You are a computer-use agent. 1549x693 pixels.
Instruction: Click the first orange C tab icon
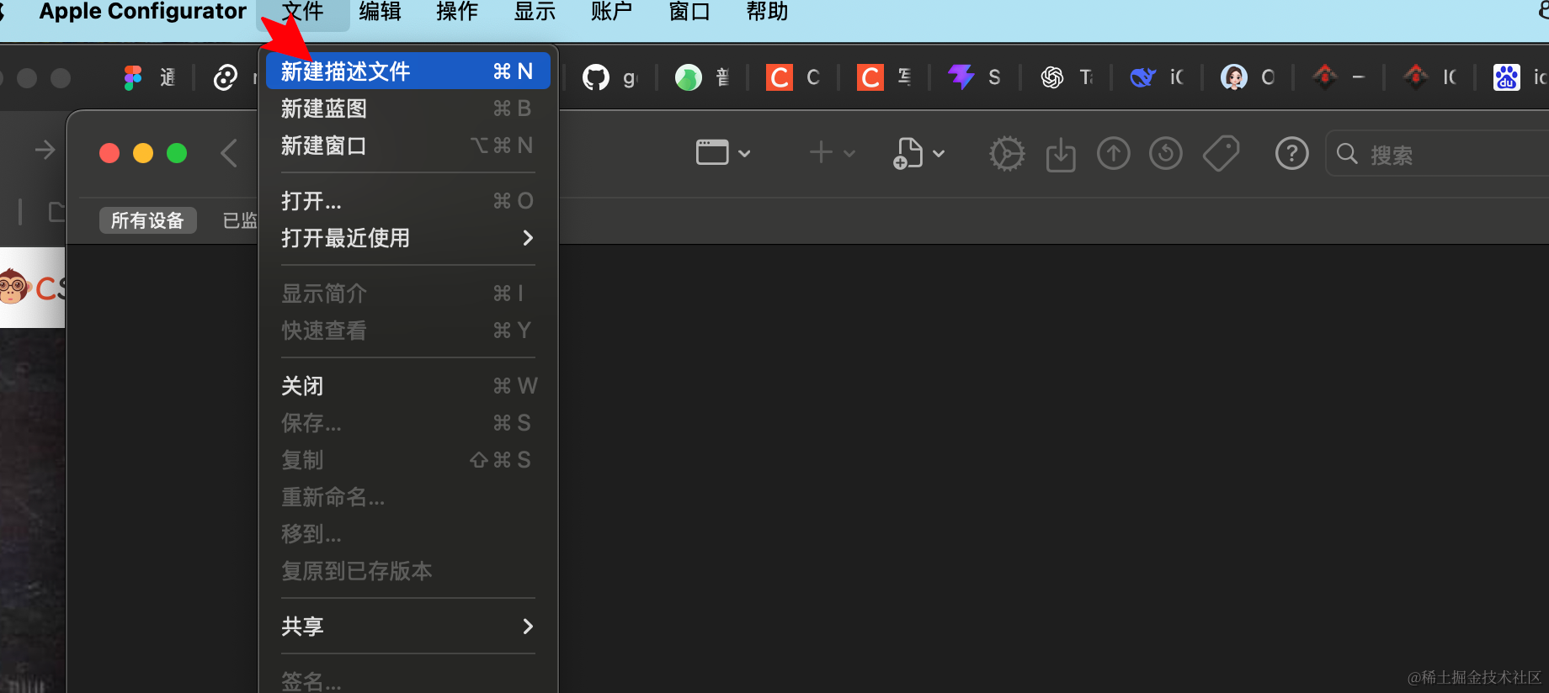click(780, 78)
